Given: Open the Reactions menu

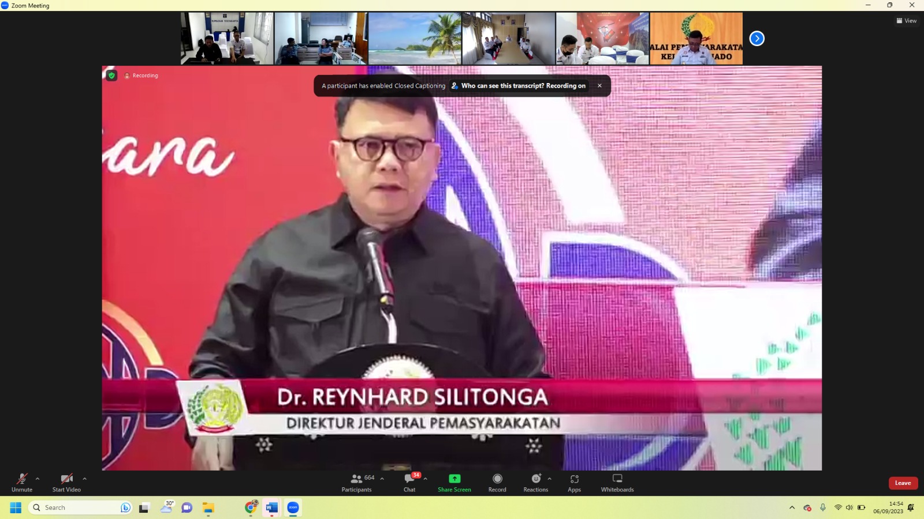Looking at the screenshot, I should 535,483.
